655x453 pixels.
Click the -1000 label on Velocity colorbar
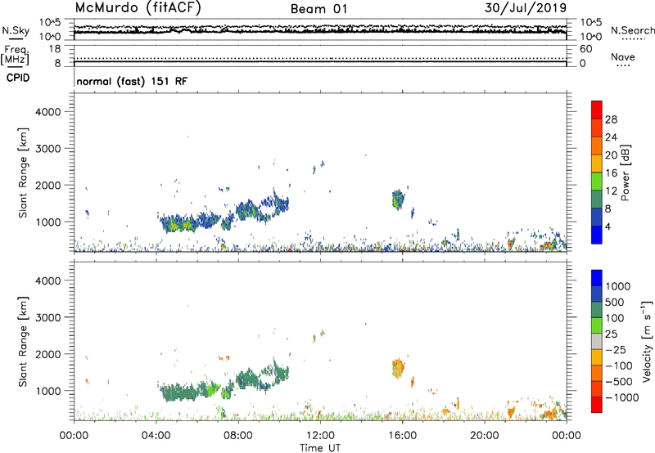click(x=622, y=397)
